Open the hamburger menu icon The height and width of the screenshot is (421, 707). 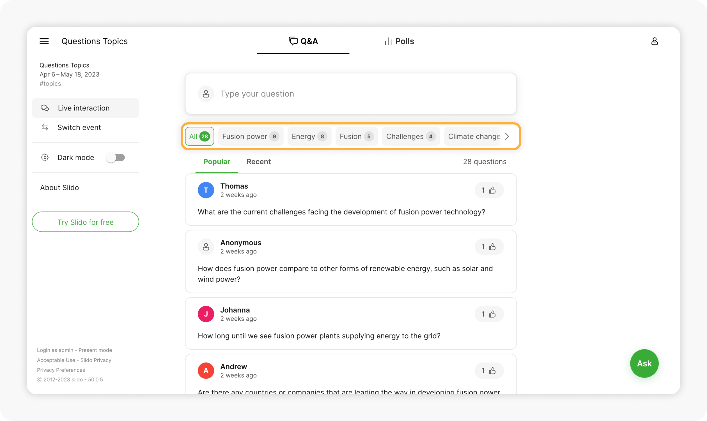[x=44, y=41]
